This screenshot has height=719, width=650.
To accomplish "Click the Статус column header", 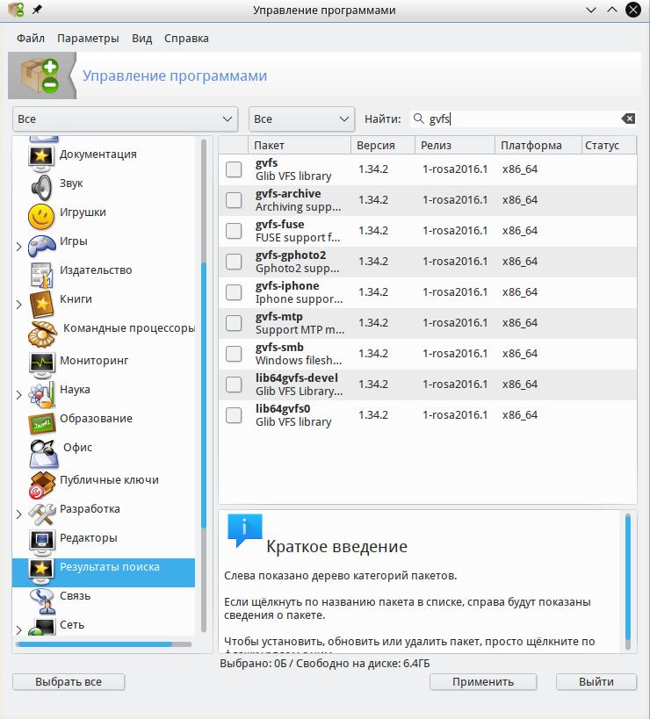I will (609, 146).
